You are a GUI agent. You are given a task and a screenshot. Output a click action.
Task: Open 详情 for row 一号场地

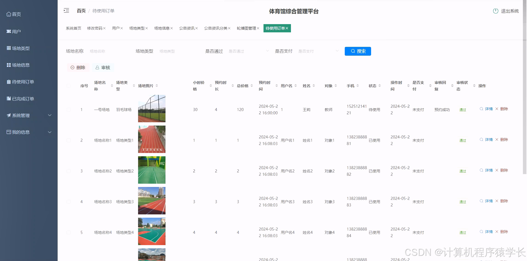486,109
